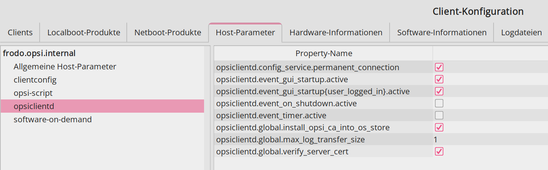Toggle install_opsi_ca_into_os_store checkbox
The height and width of the screenshot is (170, 548).
(439, 127)
